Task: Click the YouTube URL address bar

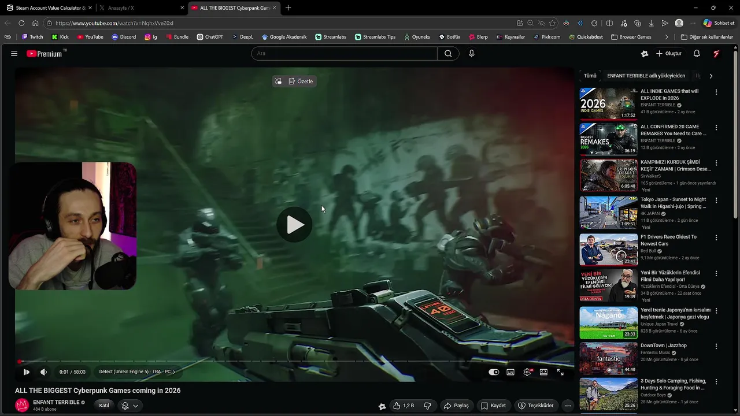Action: (x=277, y=23)
